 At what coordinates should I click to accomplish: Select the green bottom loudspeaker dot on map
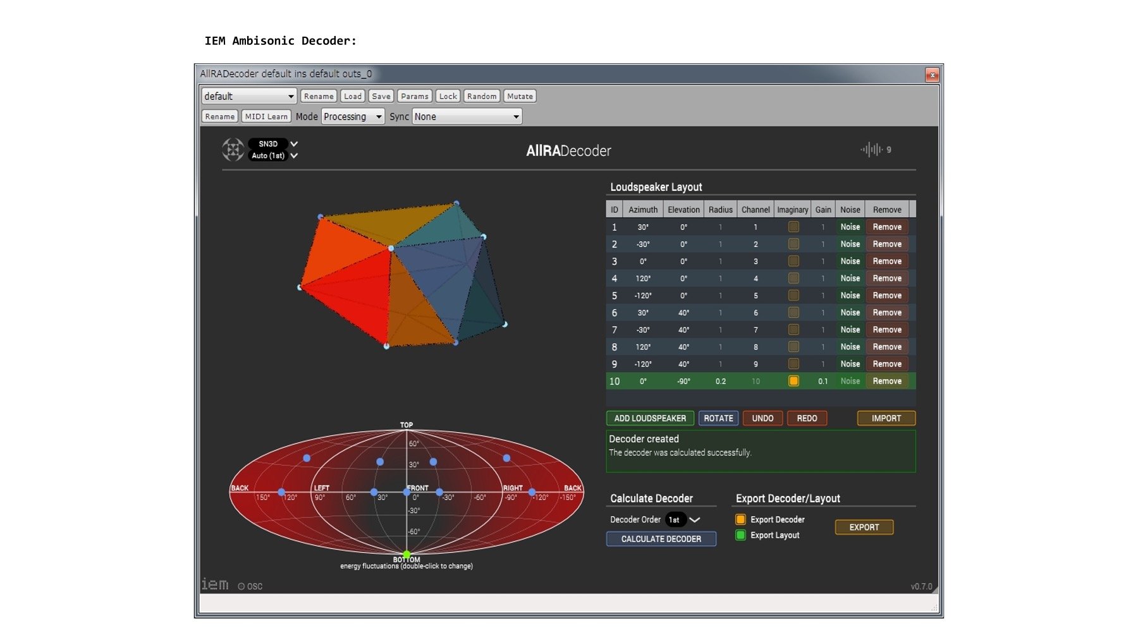407,554
